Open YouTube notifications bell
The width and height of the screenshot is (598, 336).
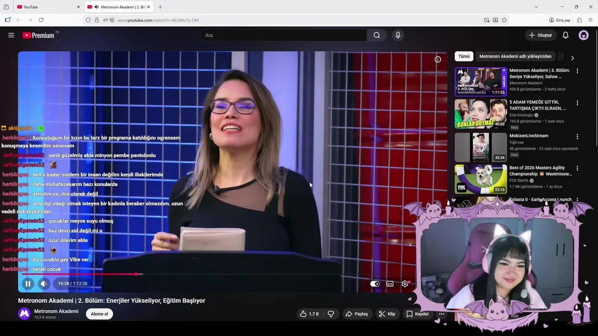pyautogui.click(x=565, y=35)
